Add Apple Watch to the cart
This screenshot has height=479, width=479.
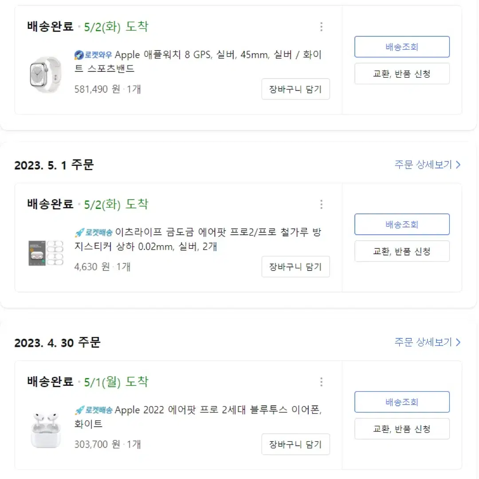(x=295, y=89)
